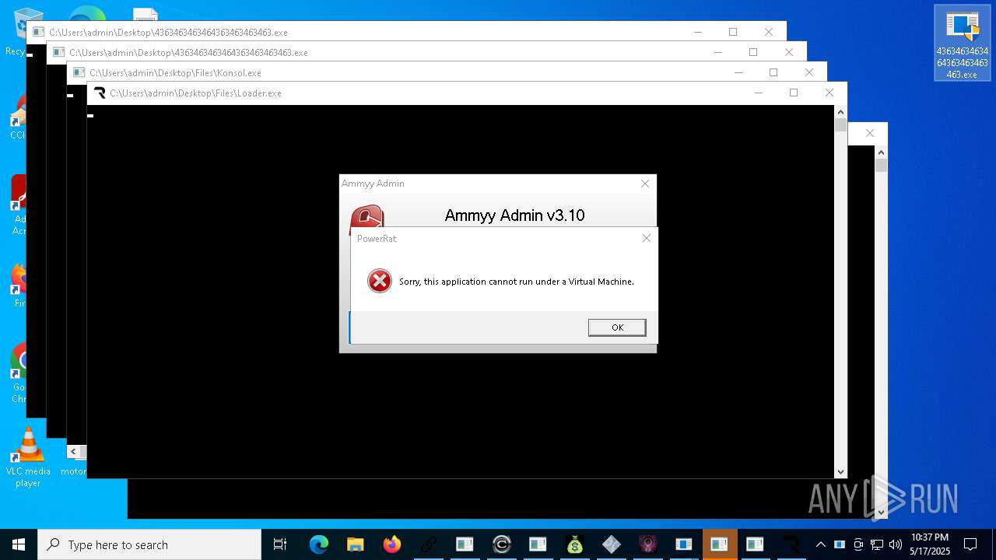Image resolution: width=996 pixels, height=560 pixels.
Task: Close the Ammyy Admin window
Action: pyautogui.click(x=644, y=184)
